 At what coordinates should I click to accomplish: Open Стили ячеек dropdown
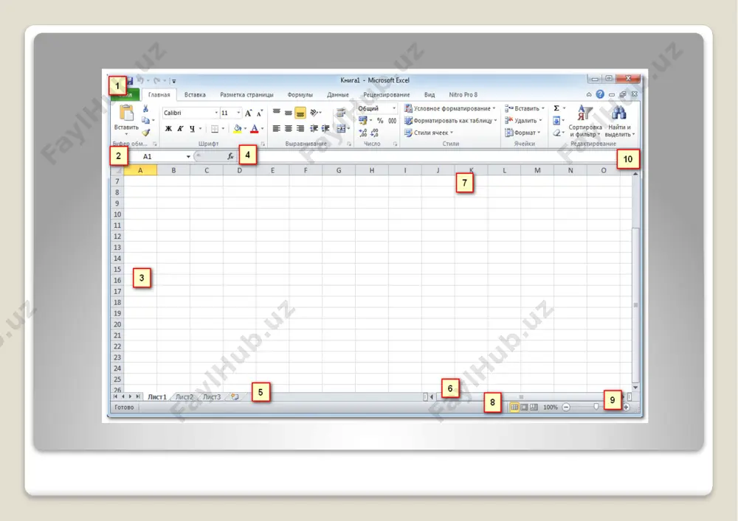click(429, 133)
